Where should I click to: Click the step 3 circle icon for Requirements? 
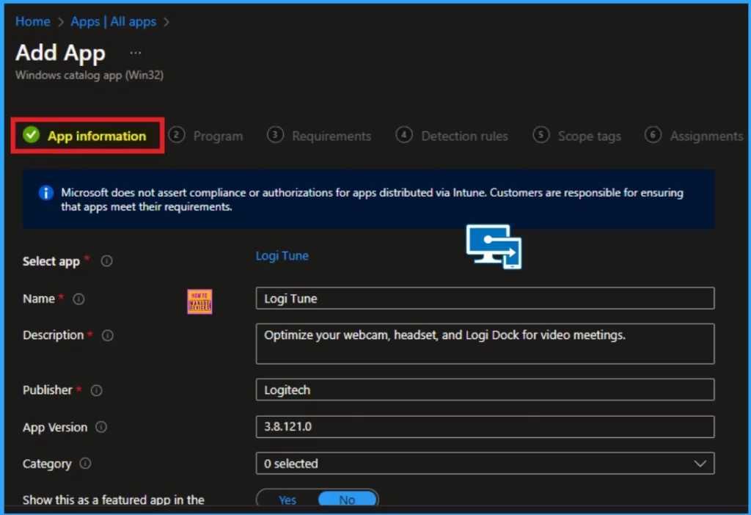(x=276, y=135)
